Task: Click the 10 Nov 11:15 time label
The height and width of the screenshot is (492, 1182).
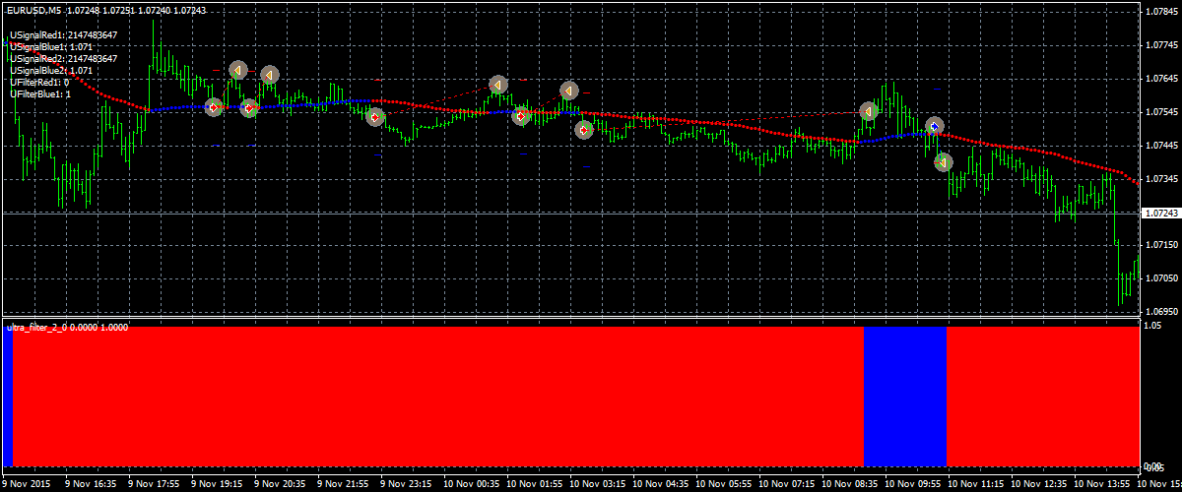Action: 975,484
